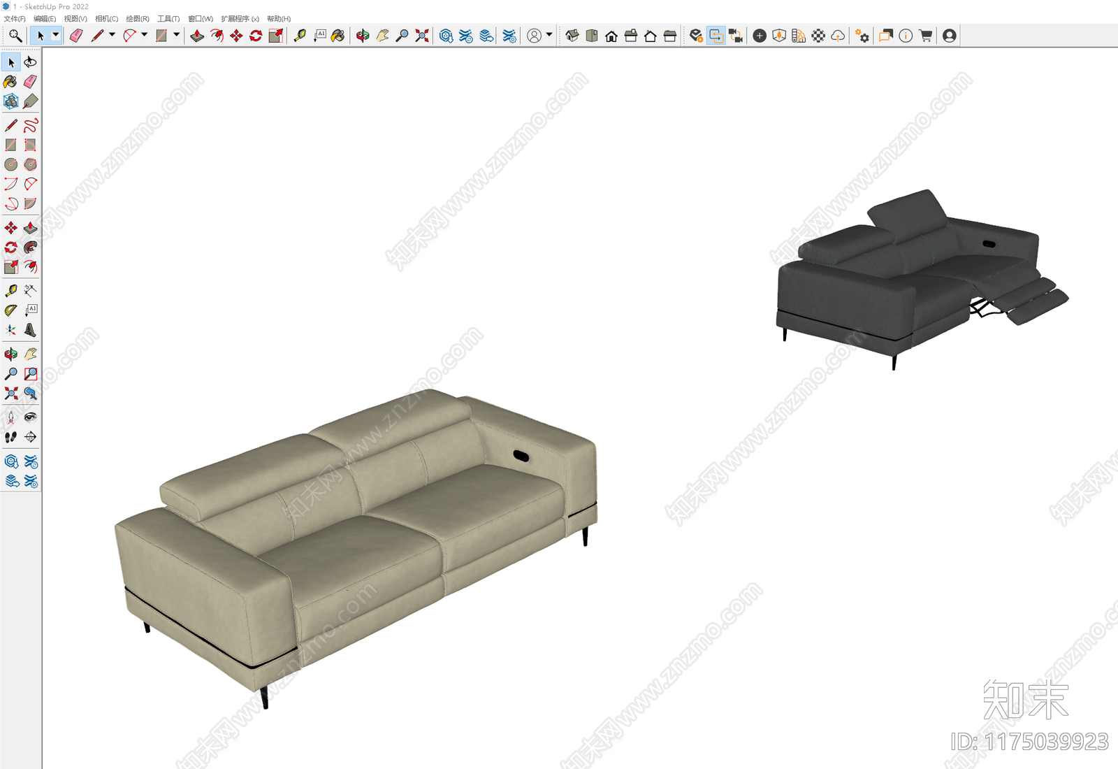Select the Dimensions tool
This screenshot has height=769, width=1118.
[x=30, y=290]
